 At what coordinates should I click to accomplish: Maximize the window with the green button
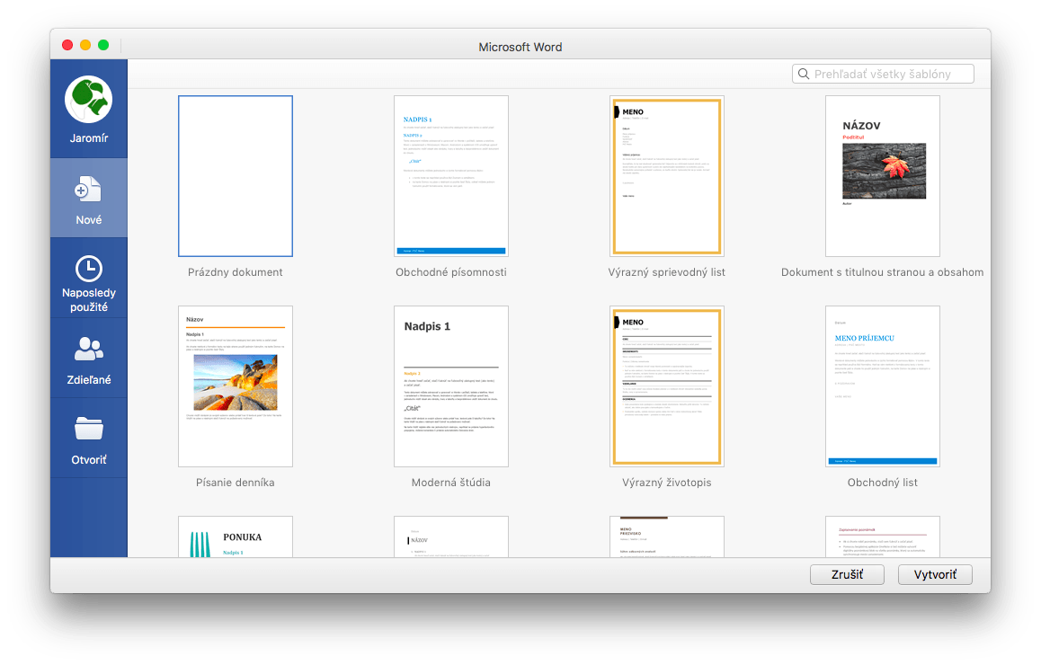102,45
